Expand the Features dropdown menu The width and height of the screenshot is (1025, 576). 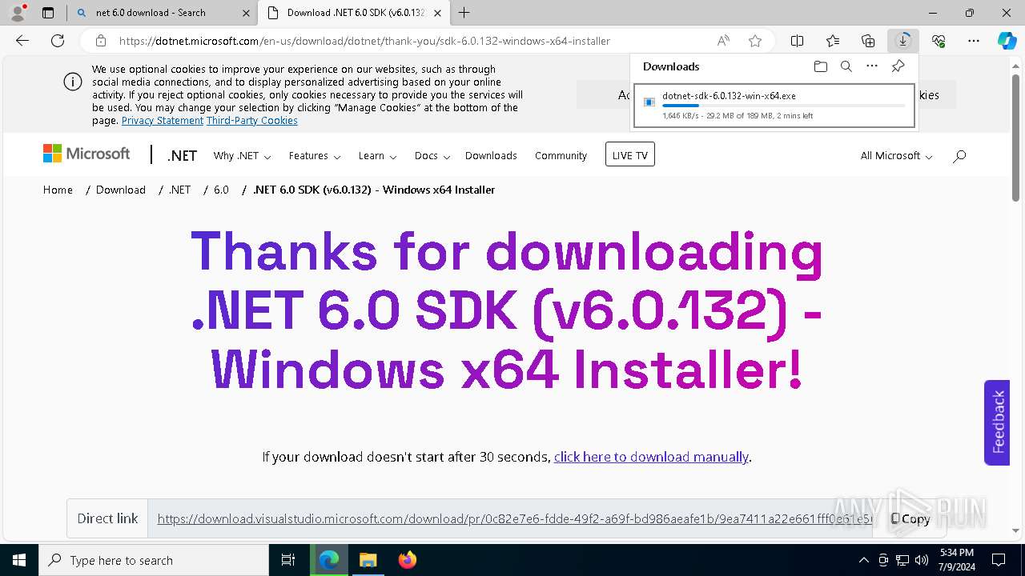pos(315,156)
